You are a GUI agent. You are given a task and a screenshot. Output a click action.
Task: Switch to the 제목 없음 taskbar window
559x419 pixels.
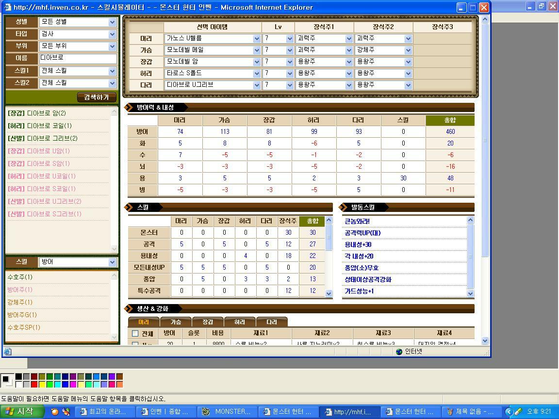pos(471,412)
